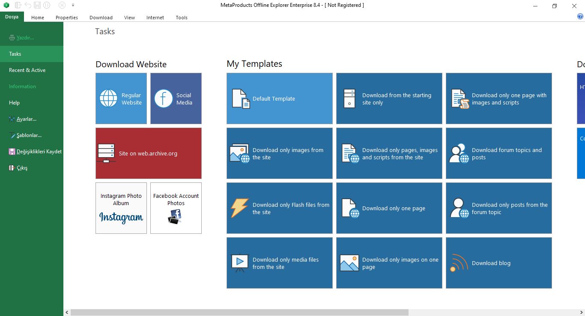Select the Download blog template
This screenshot has width=585, height=316.
[x=499, y=263]
